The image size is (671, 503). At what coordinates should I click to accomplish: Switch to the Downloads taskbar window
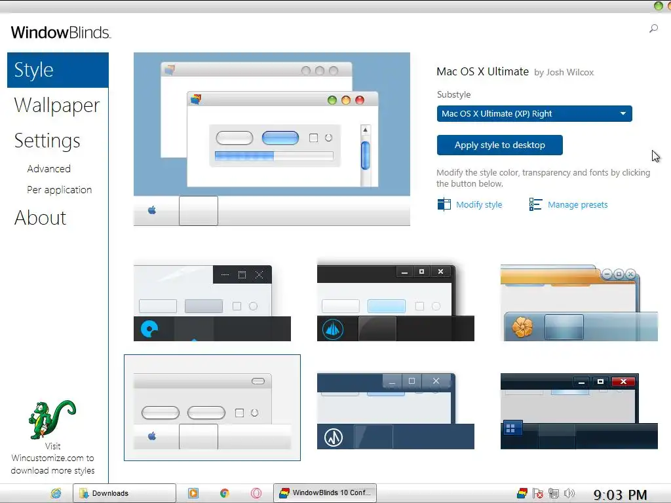[x=124, y=493]
